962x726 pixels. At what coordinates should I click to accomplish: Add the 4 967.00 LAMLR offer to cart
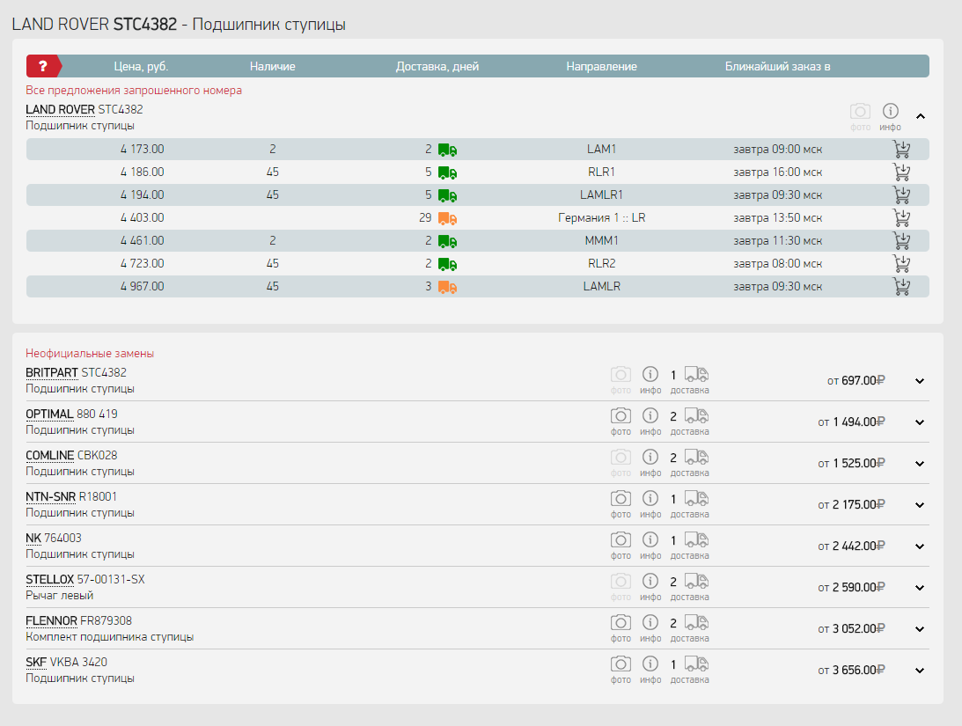(900, 287)
